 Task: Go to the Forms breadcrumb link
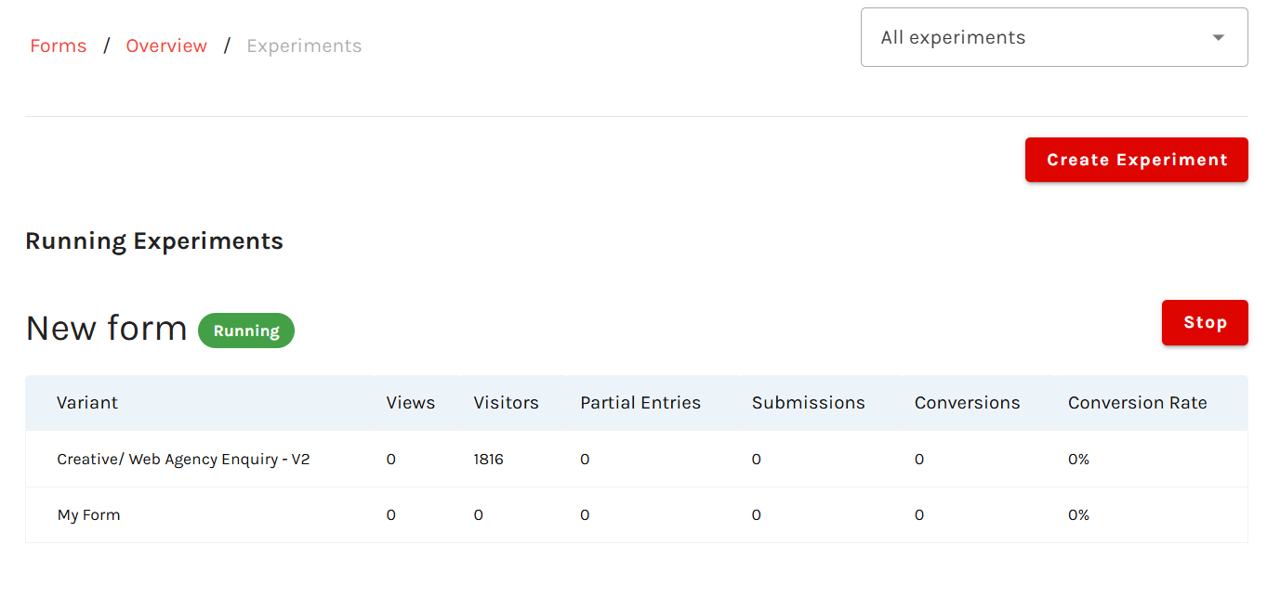tap(58, 46)
